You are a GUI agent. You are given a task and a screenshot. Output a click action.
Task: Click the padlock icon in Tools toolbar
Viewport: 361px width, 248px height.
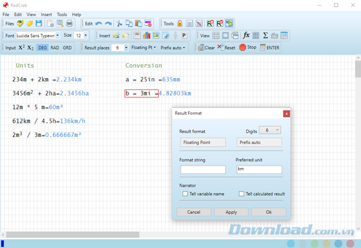point(180,23)
